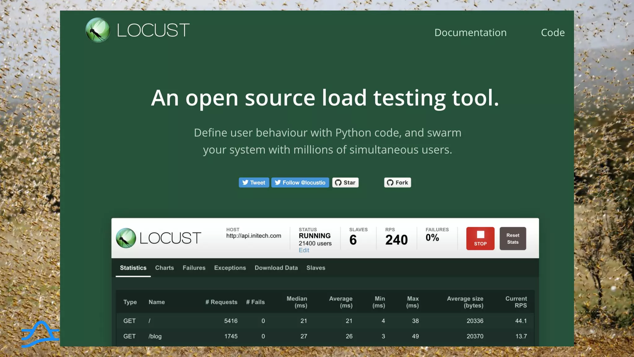This screenshot has width=634, height=357.
Task: Select the Statistics tab
Action: 133,268
